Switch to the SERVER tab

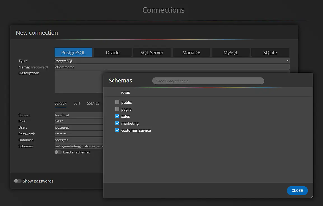(x=60, y=103)
